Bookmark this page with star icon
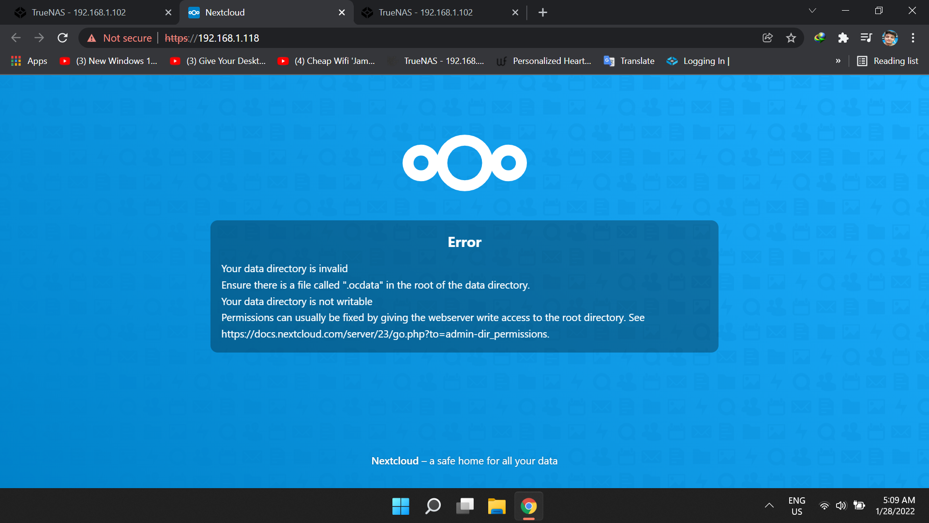929x523 pixels. (x=791, y=38)
